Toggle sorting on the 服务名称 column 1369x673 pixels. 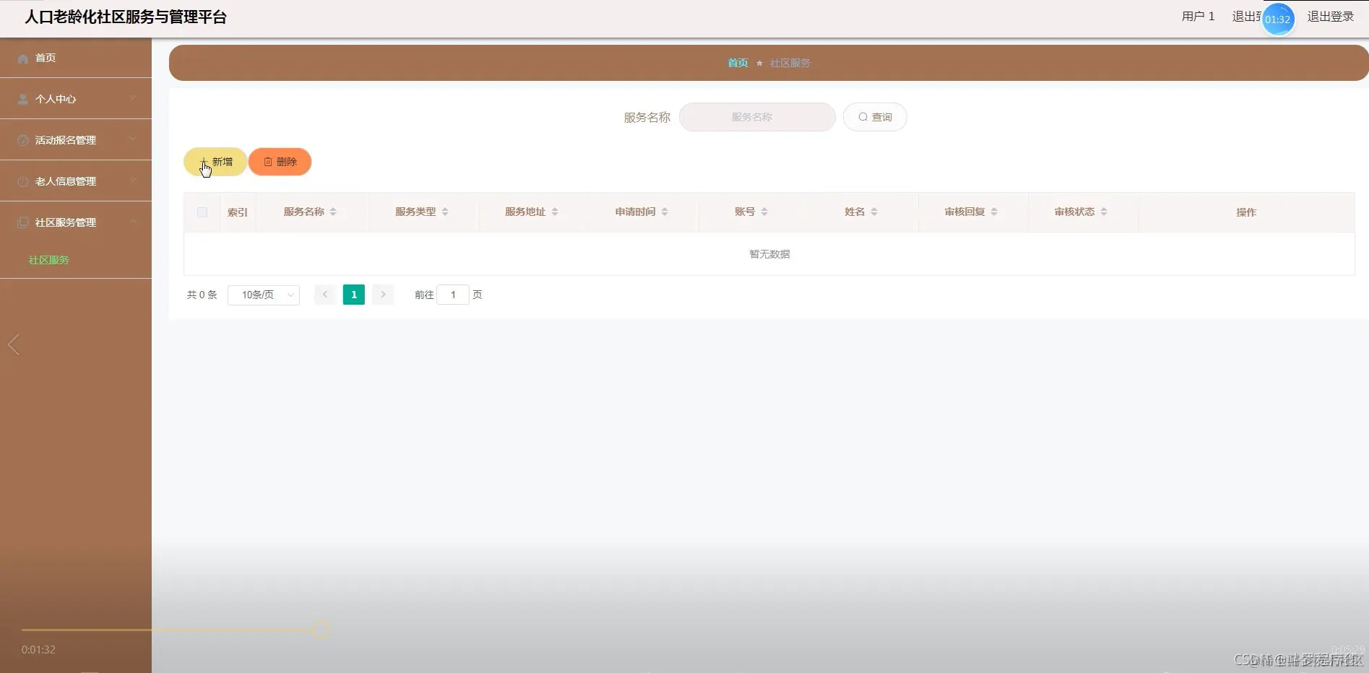coord(334,212)
